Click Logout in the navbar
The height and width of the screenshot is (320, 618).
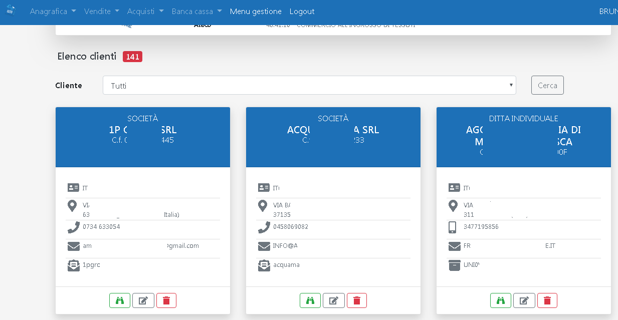coord(302,11)
